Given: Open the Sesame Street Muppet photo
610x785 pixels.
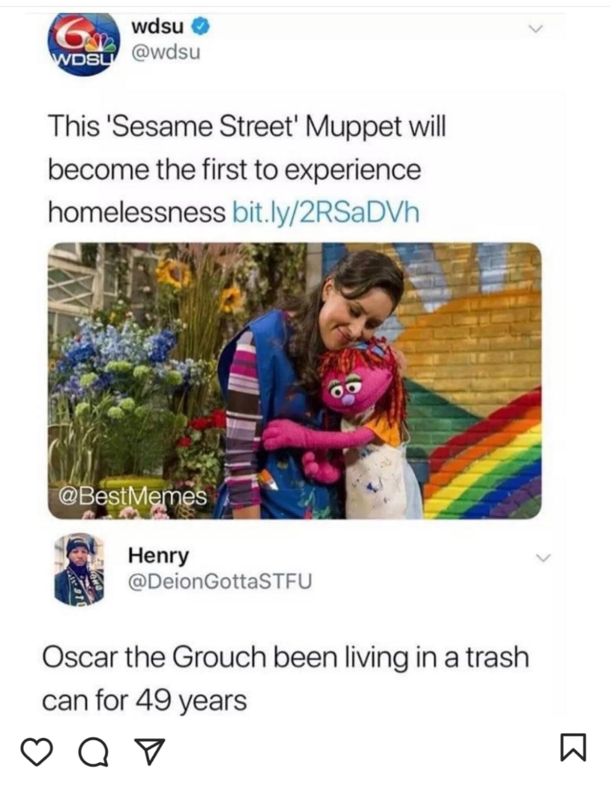Looking at the screenshot, I should pos(294,381).
